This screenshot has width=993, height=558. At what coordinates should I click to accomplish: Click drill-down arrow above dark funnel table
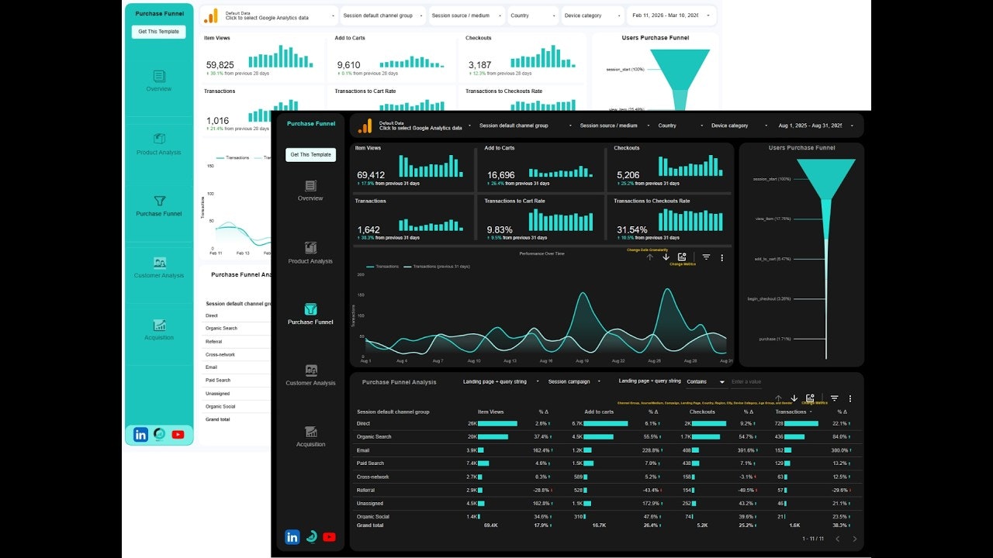(x=794, y=398)
